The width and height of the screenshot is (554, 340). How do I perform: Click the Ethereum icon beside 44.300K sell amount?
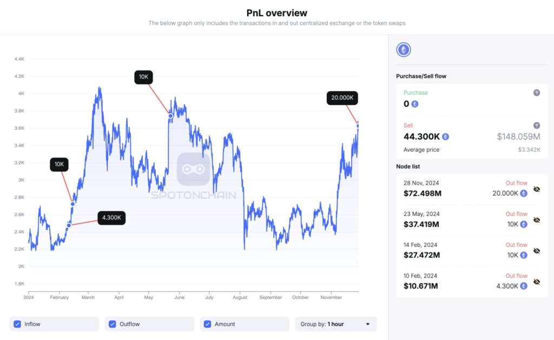point(445,137)
